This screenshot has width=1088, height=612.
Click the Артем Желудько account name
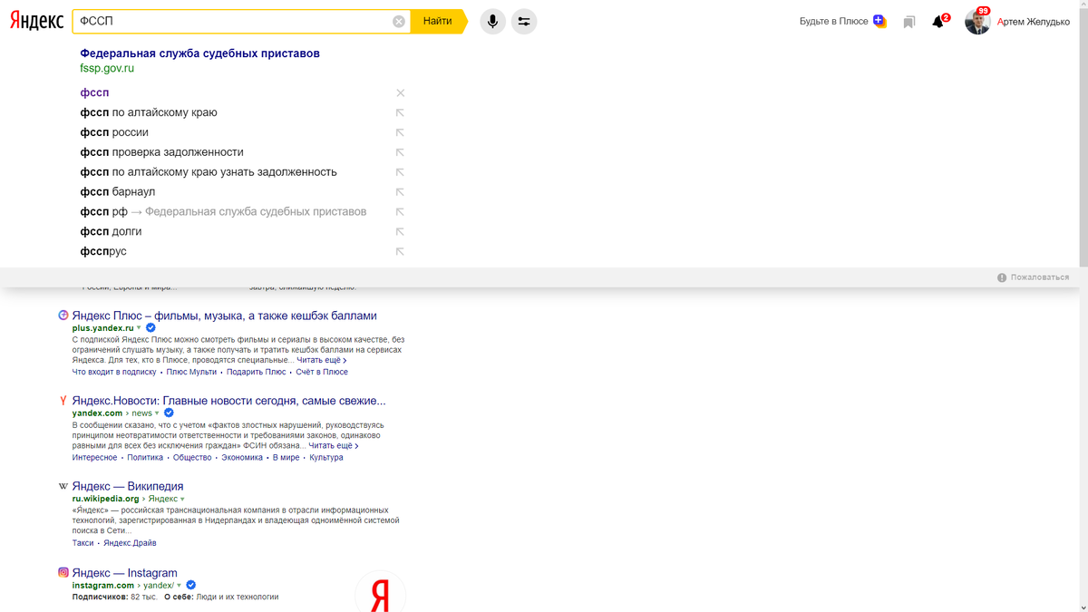pyautogui.click(x=1033, y=22)
